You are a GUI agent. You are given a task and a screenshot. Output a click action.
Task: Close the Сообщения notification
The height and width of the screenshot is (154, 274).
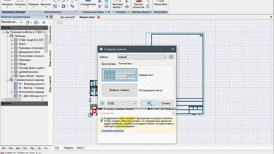tap(173, 113)
